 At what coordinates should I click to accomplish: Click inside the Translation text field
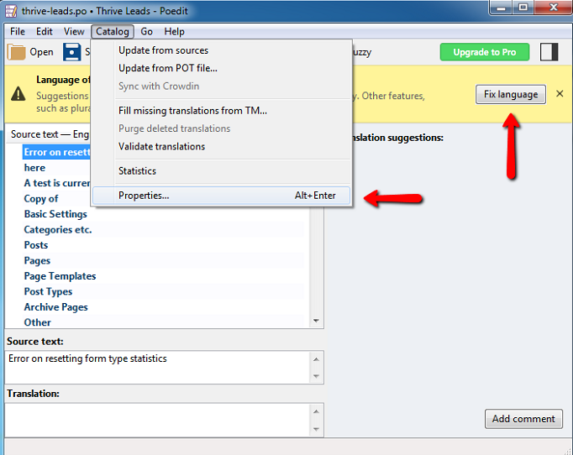[x=157, y=420]
